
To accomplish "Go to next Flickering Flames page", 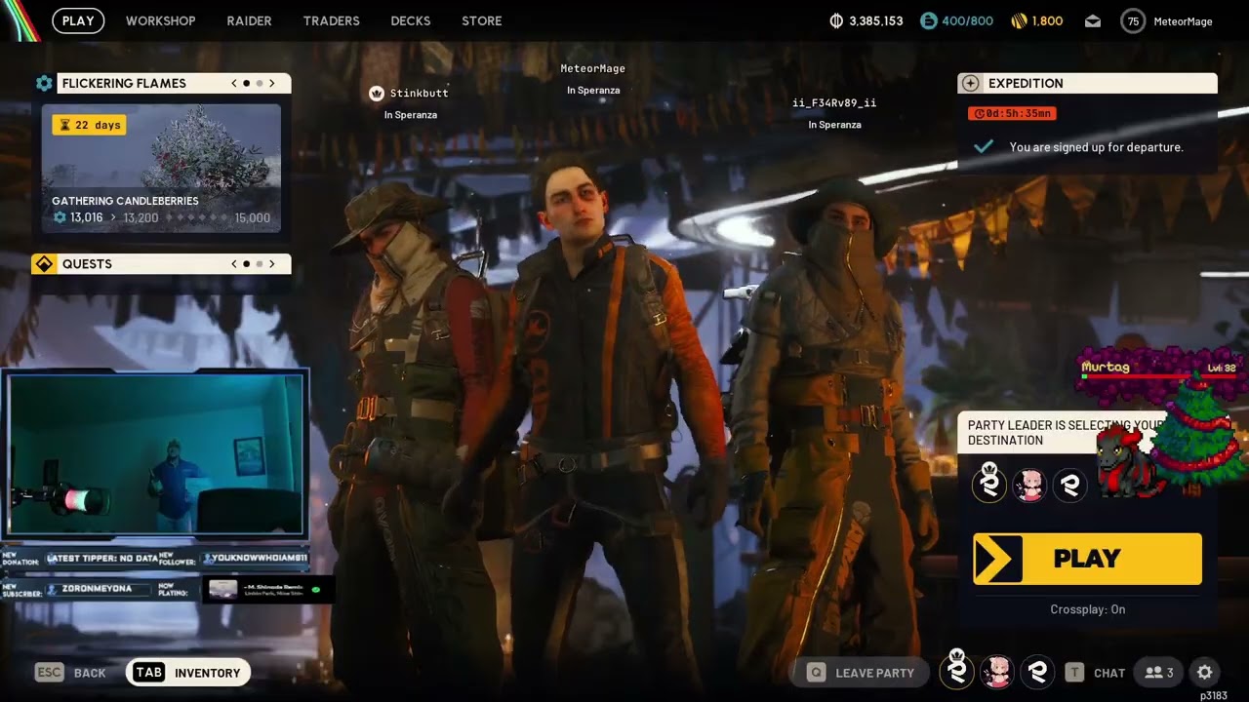I will tap(271, 83).
